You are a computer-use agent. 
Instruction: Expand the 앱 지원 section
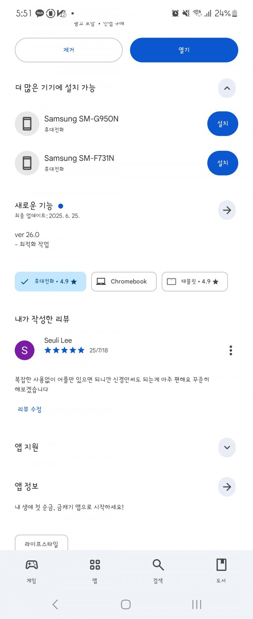click(x=227, y=447)
